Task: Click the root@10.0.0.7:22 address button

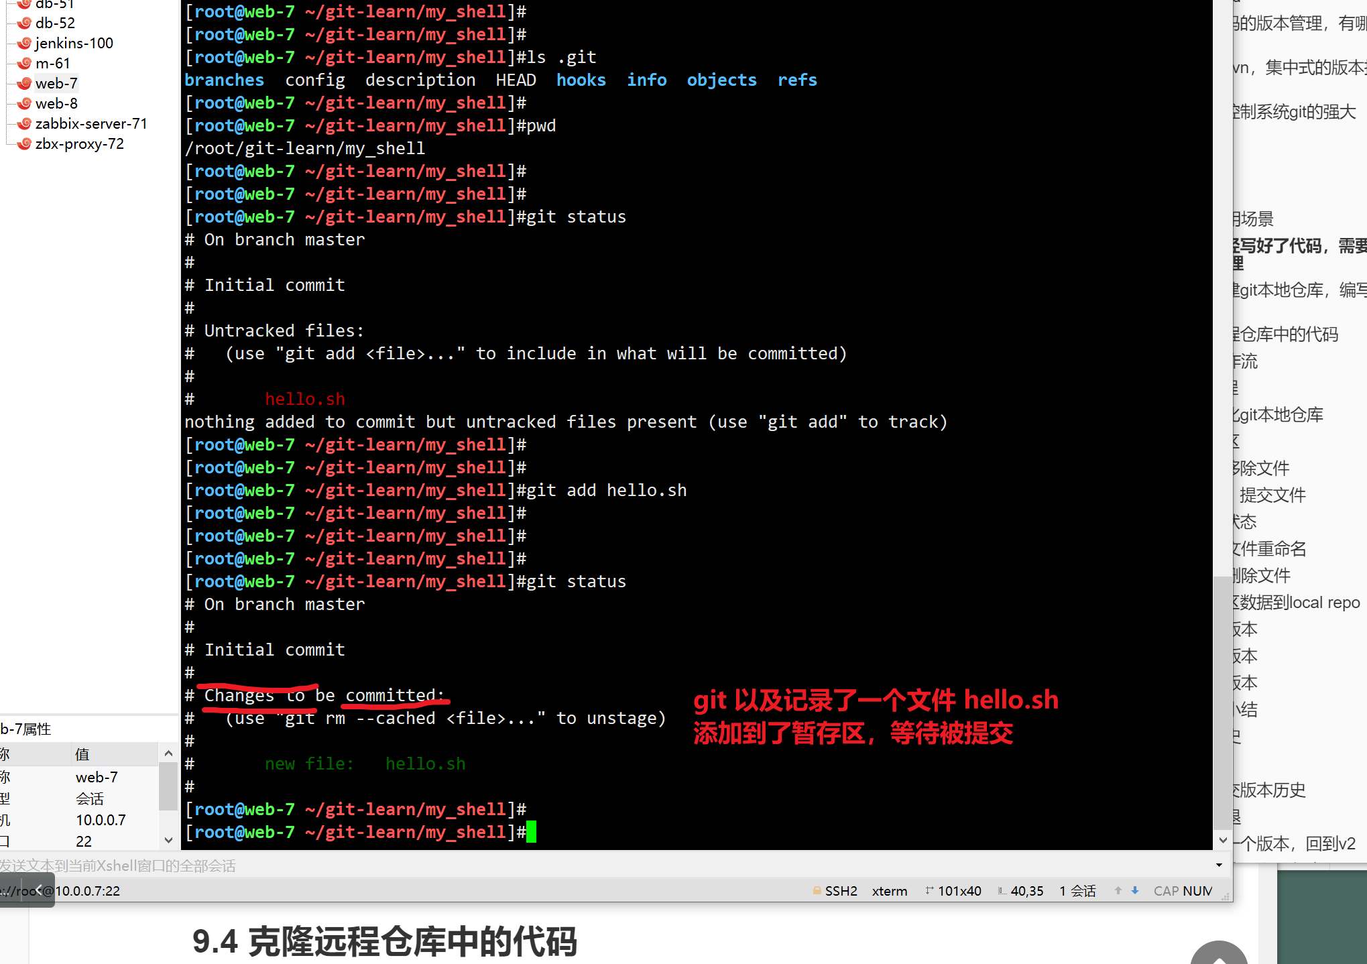Action: coord(60,890)
